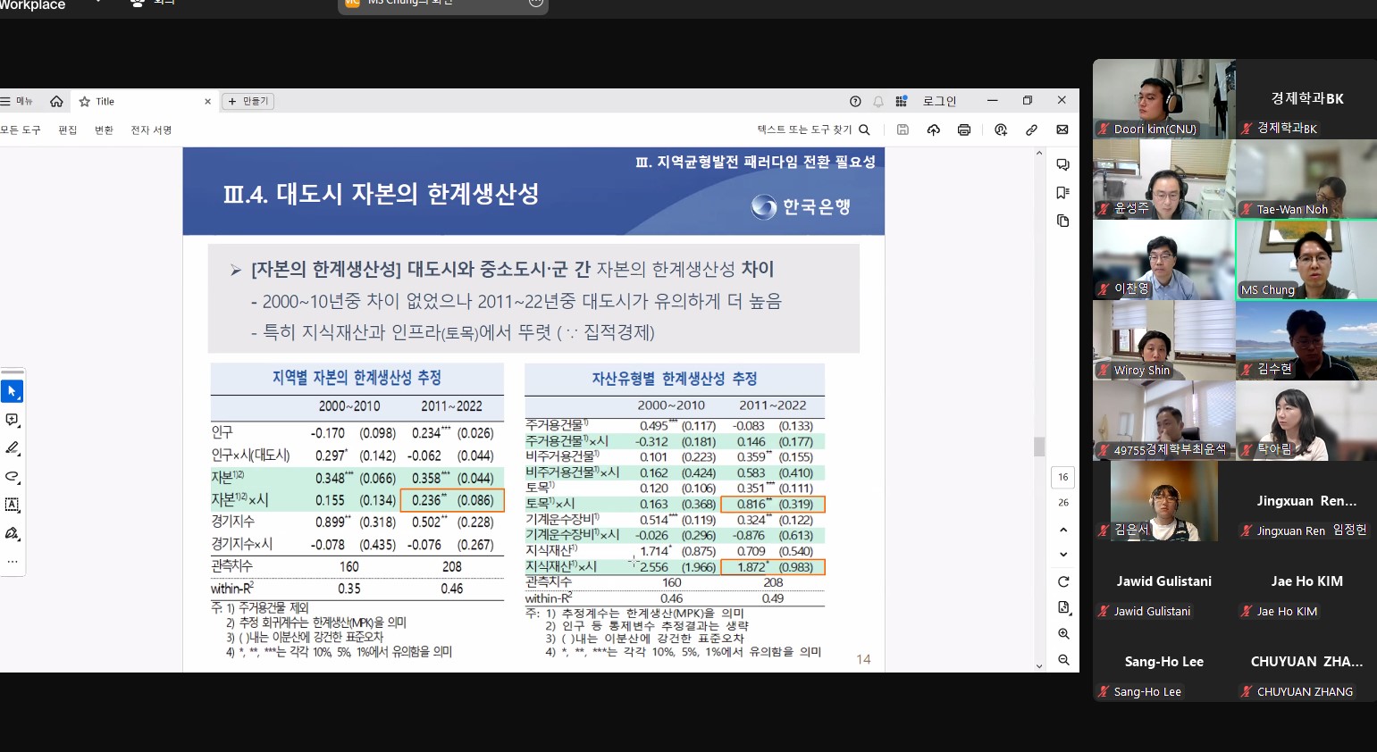
Task: Click the highlighted 1.872 cell in right table
Action: point(773,567)
